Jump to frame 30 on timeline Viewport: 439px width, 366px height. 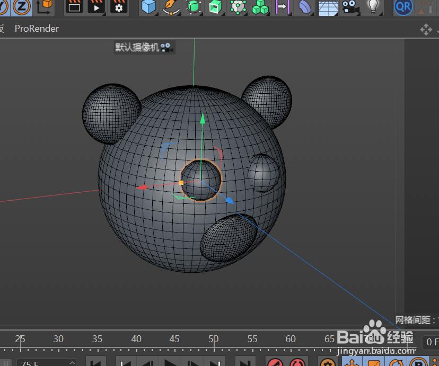pos(58,339)
